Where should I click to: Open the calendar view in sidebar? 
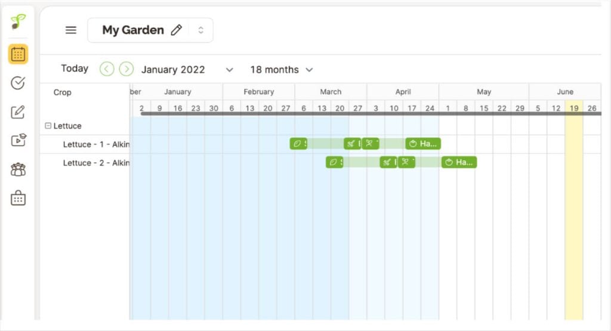pyautogui.click(x=18, y=54)
